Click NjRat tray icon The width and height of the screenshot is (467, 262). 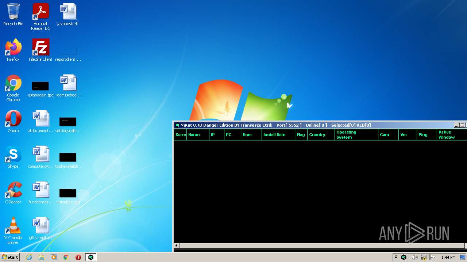click(404, 257)
